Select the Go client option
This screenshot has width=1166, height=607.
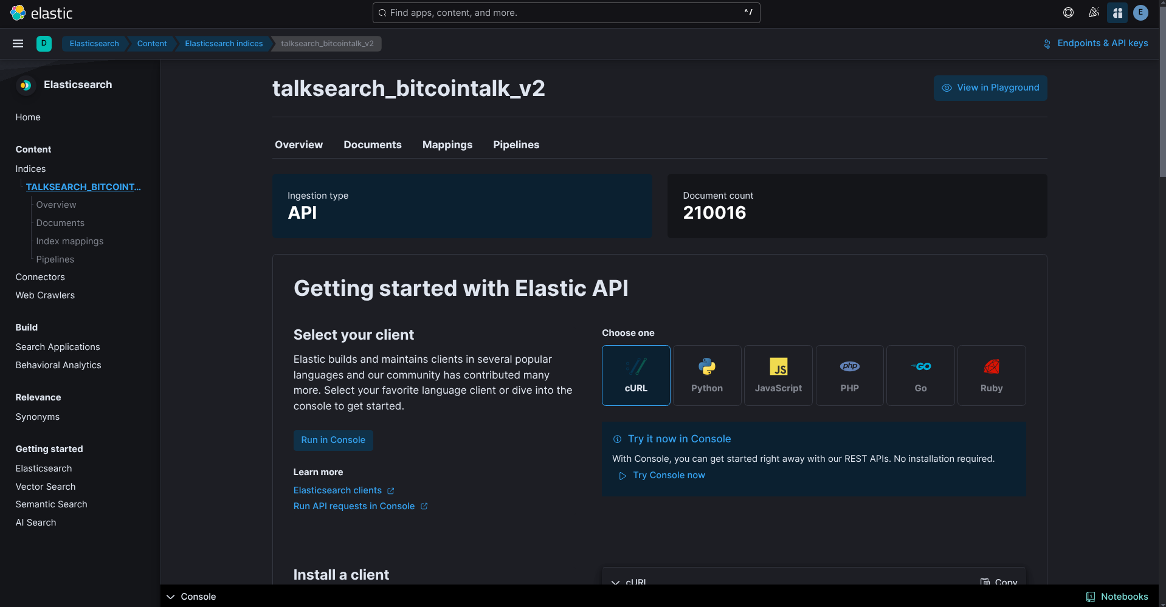920,376
